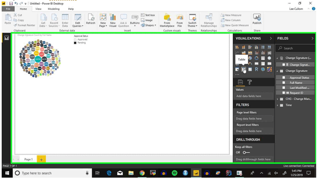
Task: Select the Clustered column chart visual
Action: pyautogui.click(x=256, y=47)
